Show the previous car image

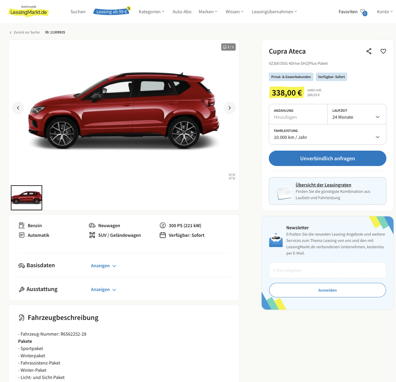pos(18,108)
